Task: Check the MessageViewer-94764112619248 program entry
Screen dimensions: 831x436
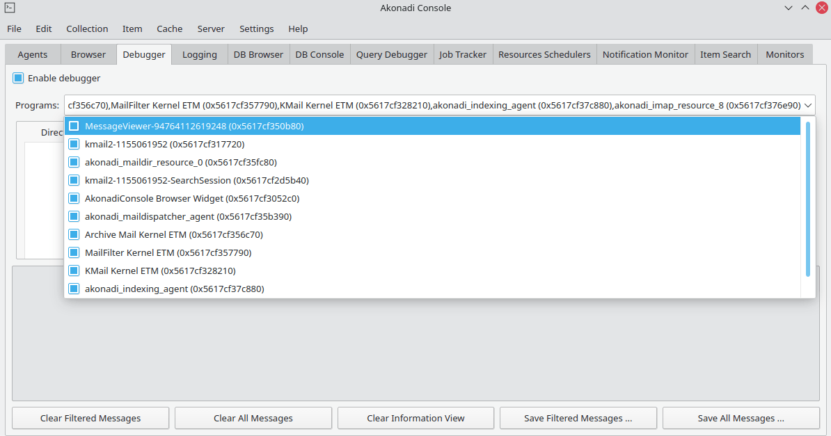Action: pos(74,127)
